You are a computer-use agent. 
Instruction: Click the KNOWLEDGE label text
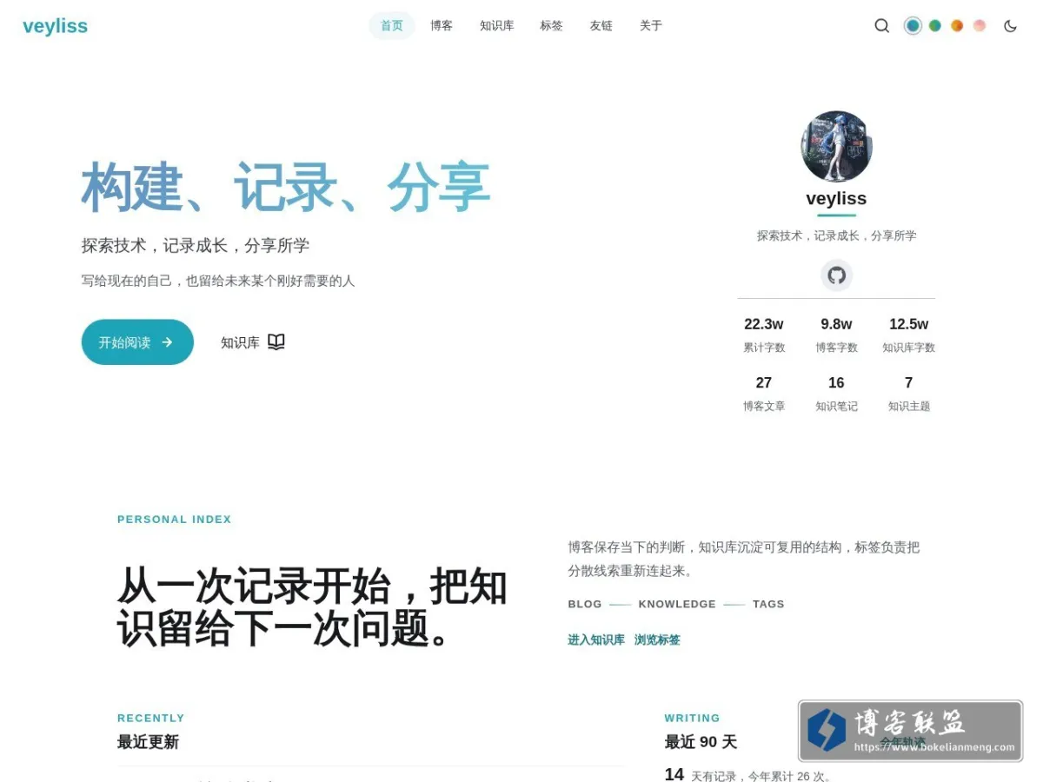pos(677,604)
